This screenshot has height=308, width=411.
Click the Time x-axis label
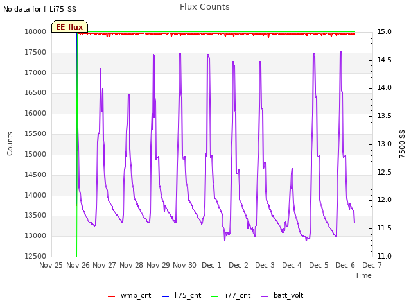pos(363,275)
